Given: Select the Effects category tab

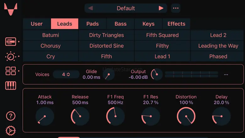Looking at the screenshot, I should click(x=176, y=24).
